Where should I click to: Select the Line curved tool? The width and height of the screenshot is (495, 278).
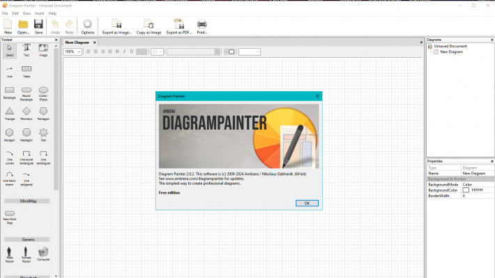point(10,157)
